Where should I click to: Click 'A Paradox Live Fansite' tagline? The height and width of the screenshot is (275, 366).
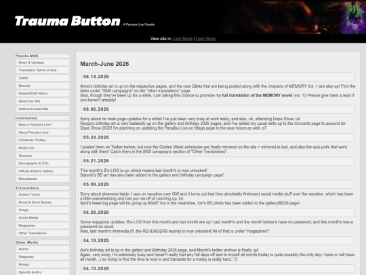coord(139,24)
